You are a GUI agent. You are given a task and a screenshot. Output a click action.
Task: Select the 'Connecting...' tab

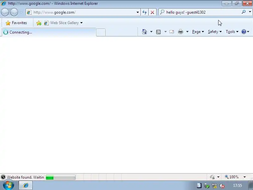click(x=49, y=32)
